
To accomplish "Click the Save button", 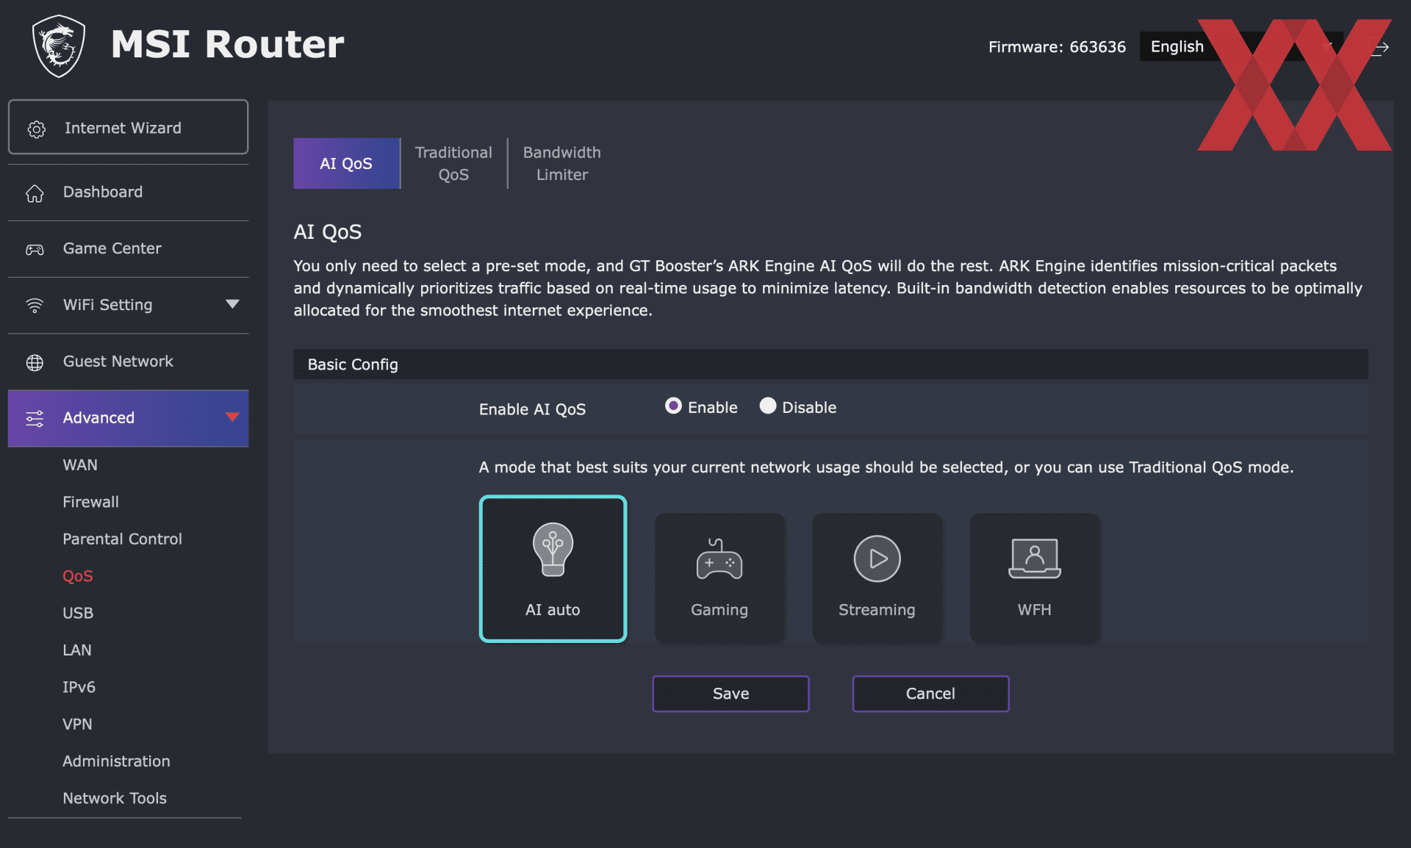I will tap(730, 694).
